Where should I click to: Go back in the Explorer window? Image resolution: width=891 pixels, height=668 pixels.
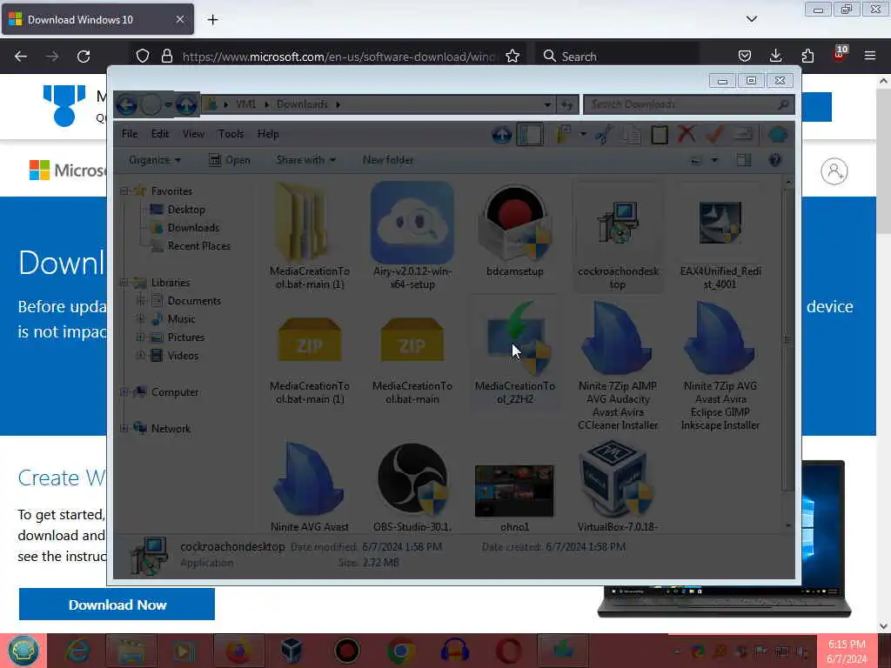click(127, 104)
